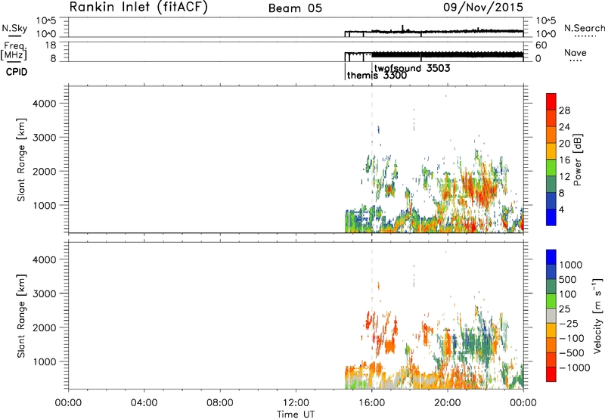
Task: Click the date '09/Nov/2015'
Action: point(483,7)
